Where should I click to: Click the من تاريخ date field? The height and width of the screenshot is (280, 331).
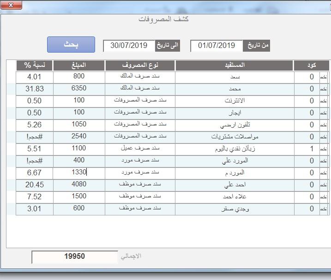coord(217,45)
